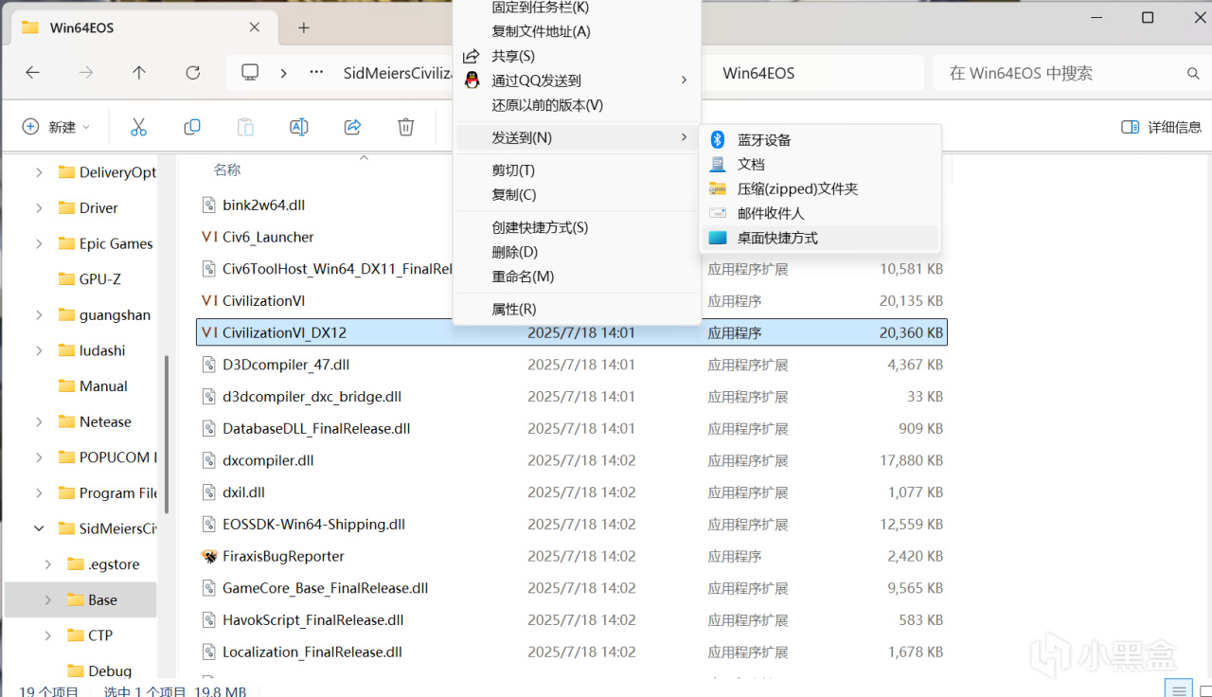Choose 重命名(M) from the context menu
The height and width of the screenshot is (697, 1212).
click(577, 277)
